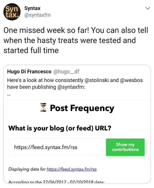Open the Syntax display name profile
Screen dimensions: 154x188
pos(32,8)
